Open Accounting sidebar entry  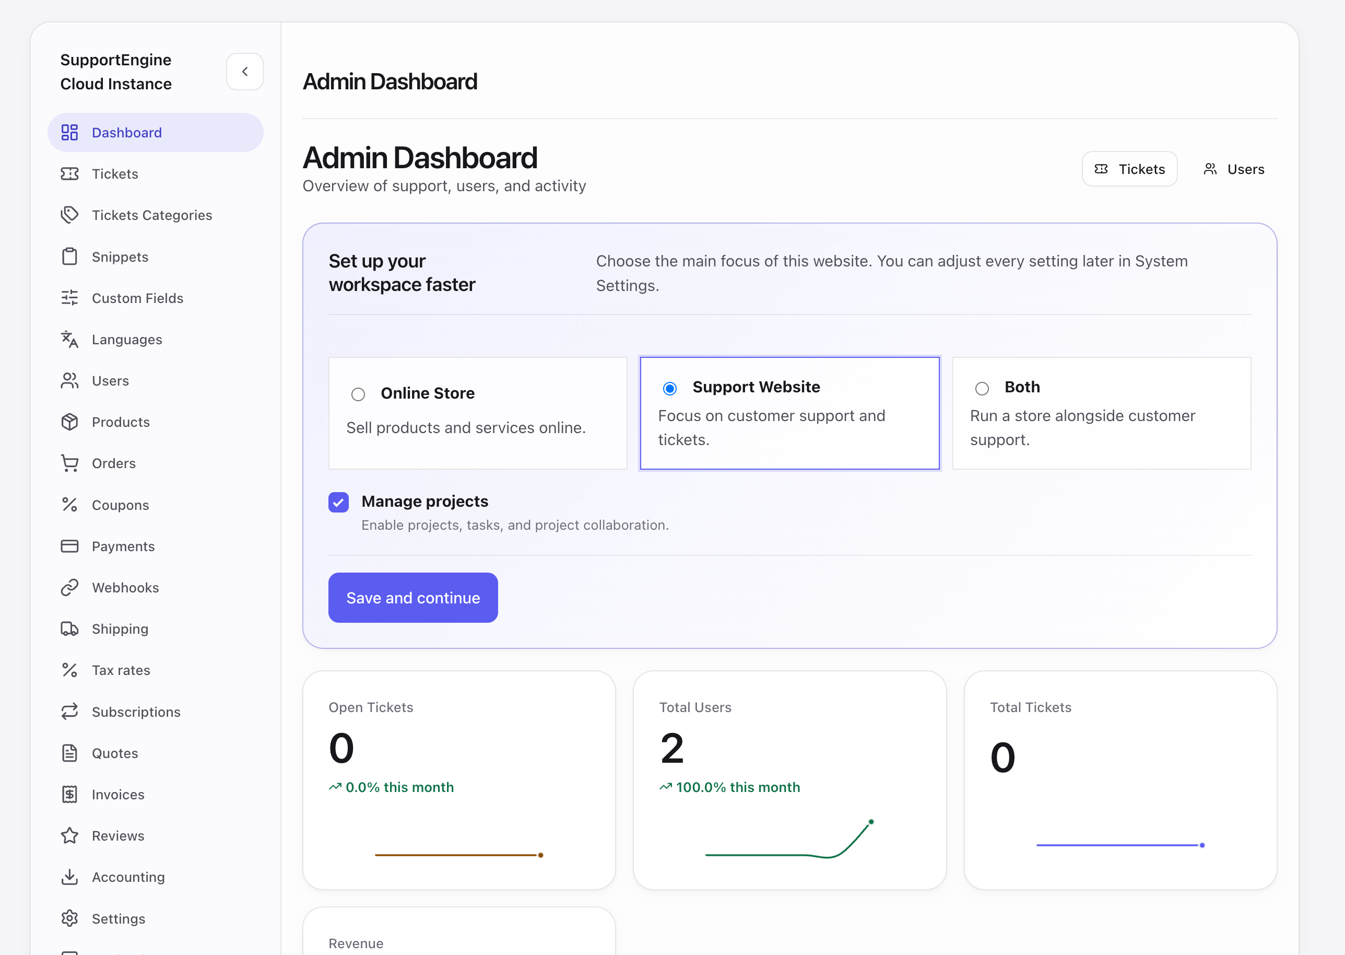[x=155, y=877]
